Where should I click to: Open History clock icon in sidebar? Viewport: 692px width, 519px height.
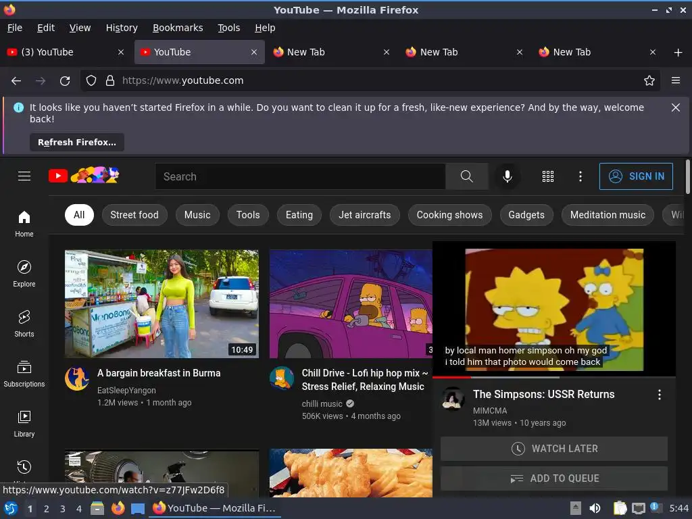click(24, 467)
